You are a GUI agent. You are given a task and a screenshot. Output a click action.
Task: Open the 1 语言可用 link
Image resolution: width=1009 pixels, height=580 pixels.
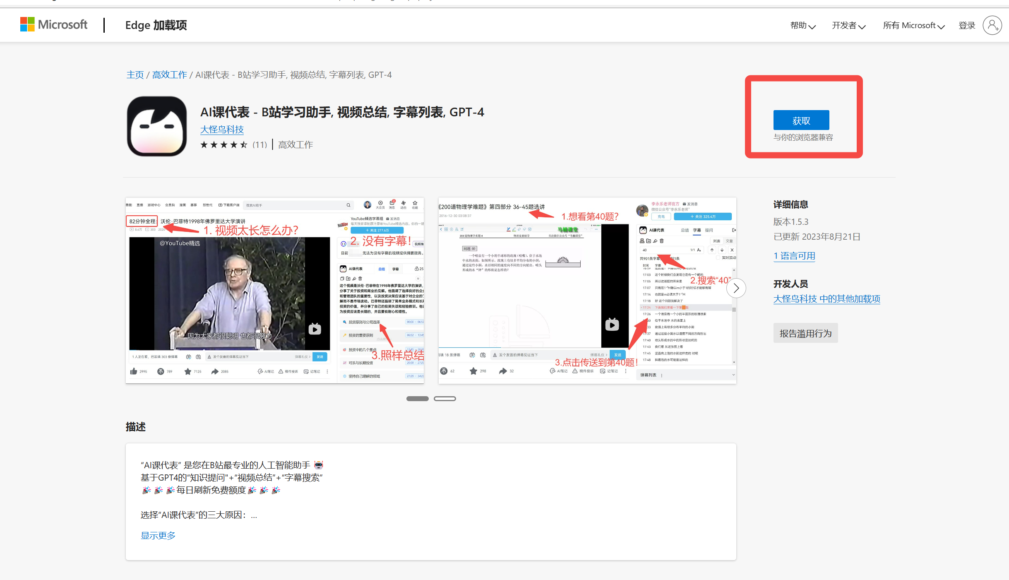(x=794, y=256)
